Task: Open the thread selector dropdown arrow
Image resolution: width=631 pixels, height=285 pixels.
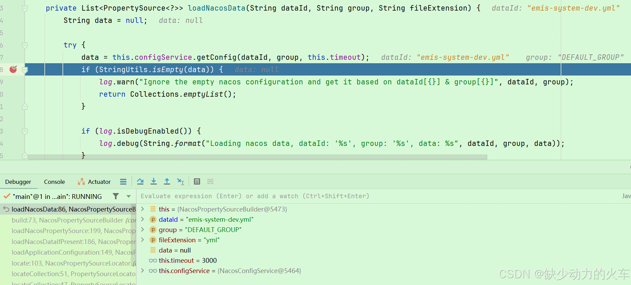Action: click(x=129, y=196)
